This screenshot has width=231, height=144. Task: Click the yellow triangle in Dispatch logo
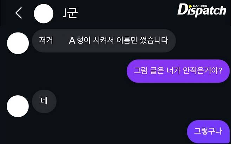tap(190, 6)
